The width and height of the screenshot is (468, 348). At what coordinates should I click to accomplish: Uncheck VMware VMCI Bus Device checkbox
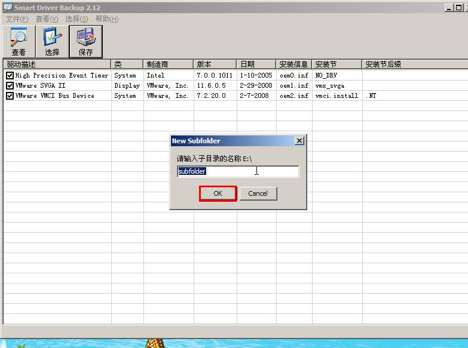click(10, 96)
